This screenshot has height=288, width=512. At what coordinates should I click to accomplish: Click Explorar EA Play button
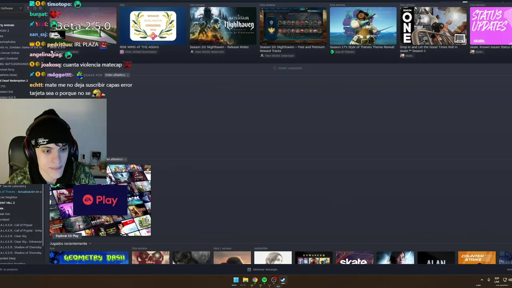pos(67,236)
